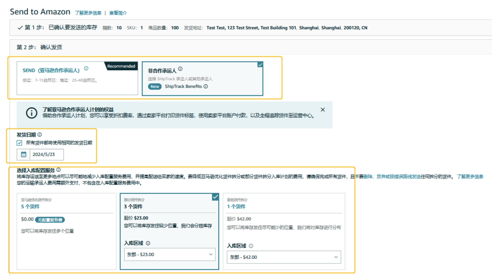Expand 第 1 步 已确认要发送的库存 section
Viewport: 492px width, 279px height.
[x=20, y=28]
